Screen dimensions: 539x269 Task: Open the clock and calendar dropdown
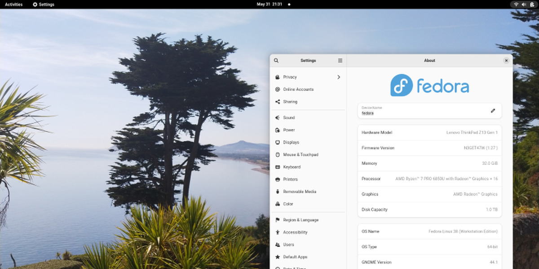pos(269,4)
